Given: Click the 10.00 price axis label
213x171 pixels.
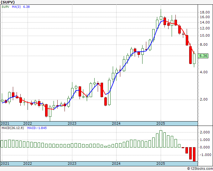Looking at the screenshot, I should (x=205, y=36).
